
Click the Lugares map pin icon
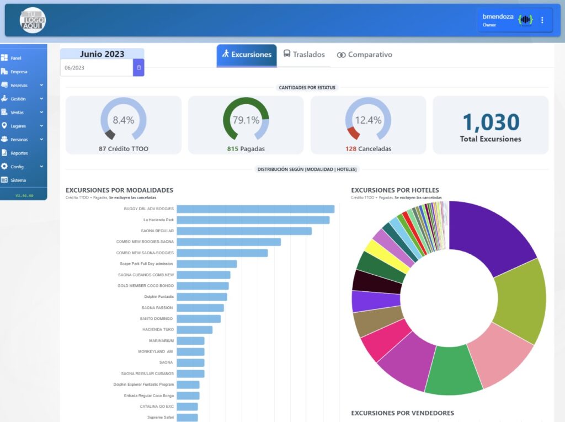point(4,126)
